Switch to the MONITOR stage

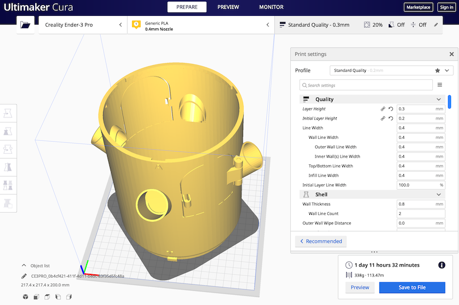tap(271, 7)
